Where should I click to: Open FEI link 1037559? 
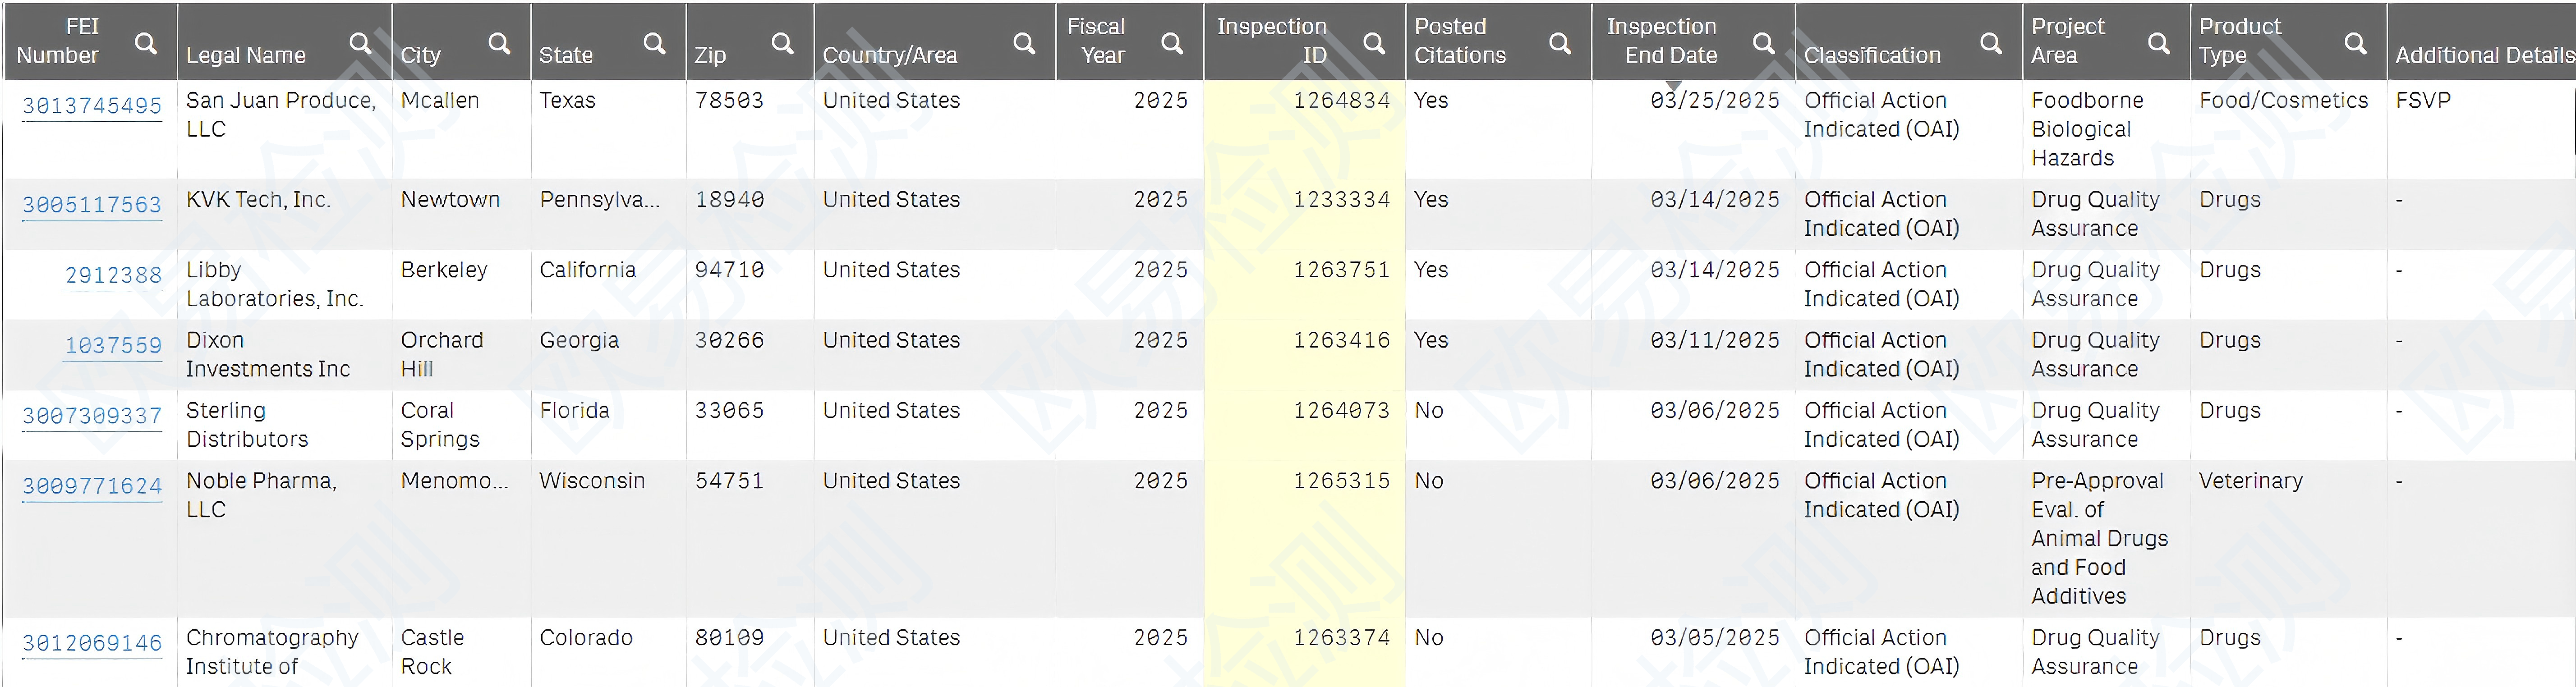tap(113, 345)
